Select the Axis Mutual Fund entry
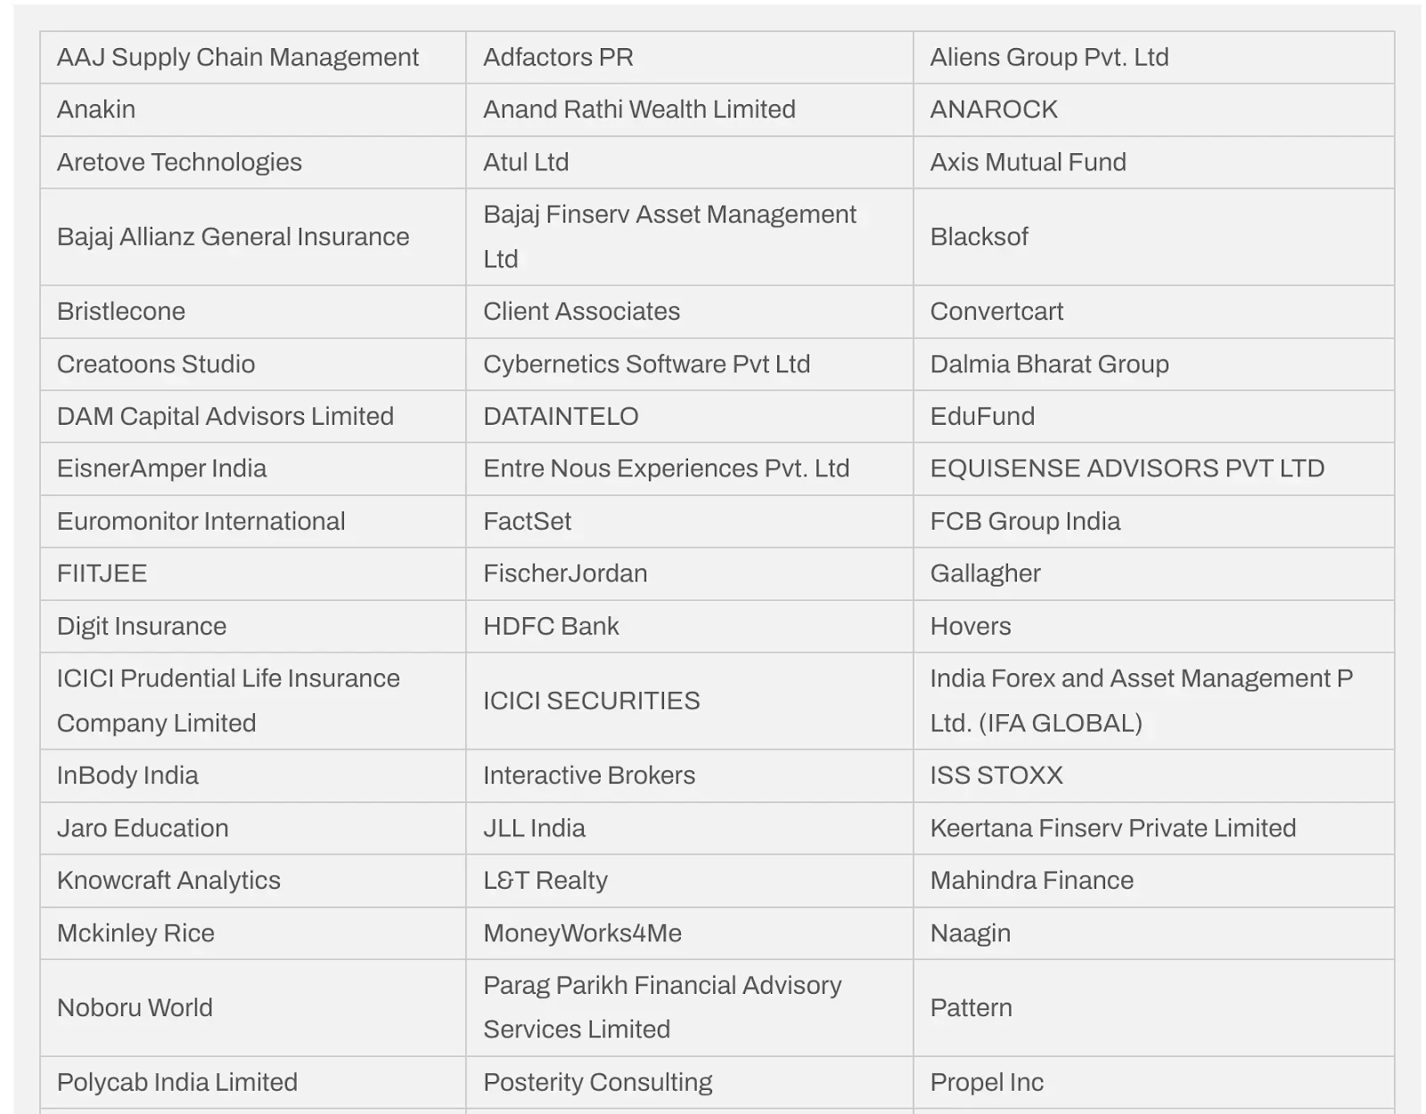Image resolution: width=1426 pixels, height=1114 pixels. pos(1028,162)
